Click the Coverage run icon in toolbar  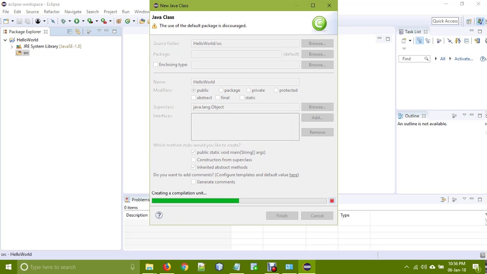pos(90,21)
